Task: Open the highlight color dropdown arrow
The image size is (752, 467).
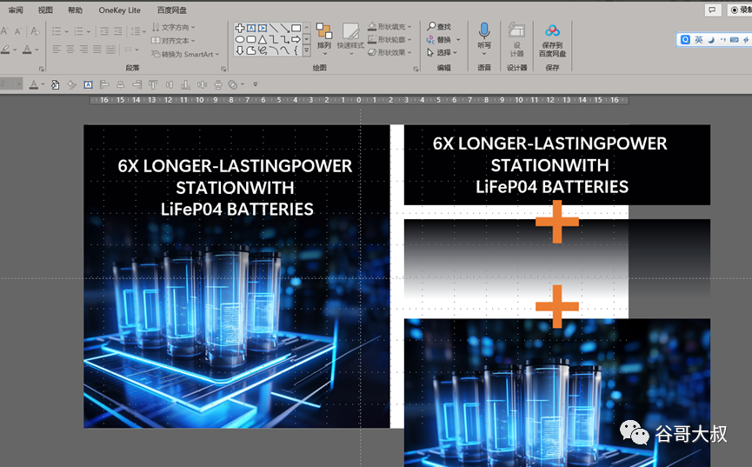Action: pyautogui.click(x=15, y=50)
